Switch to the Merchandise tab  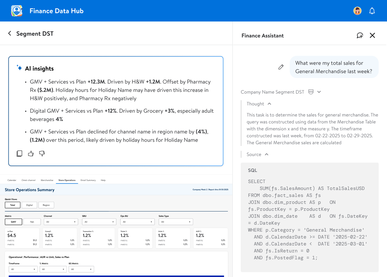point(47,180)
